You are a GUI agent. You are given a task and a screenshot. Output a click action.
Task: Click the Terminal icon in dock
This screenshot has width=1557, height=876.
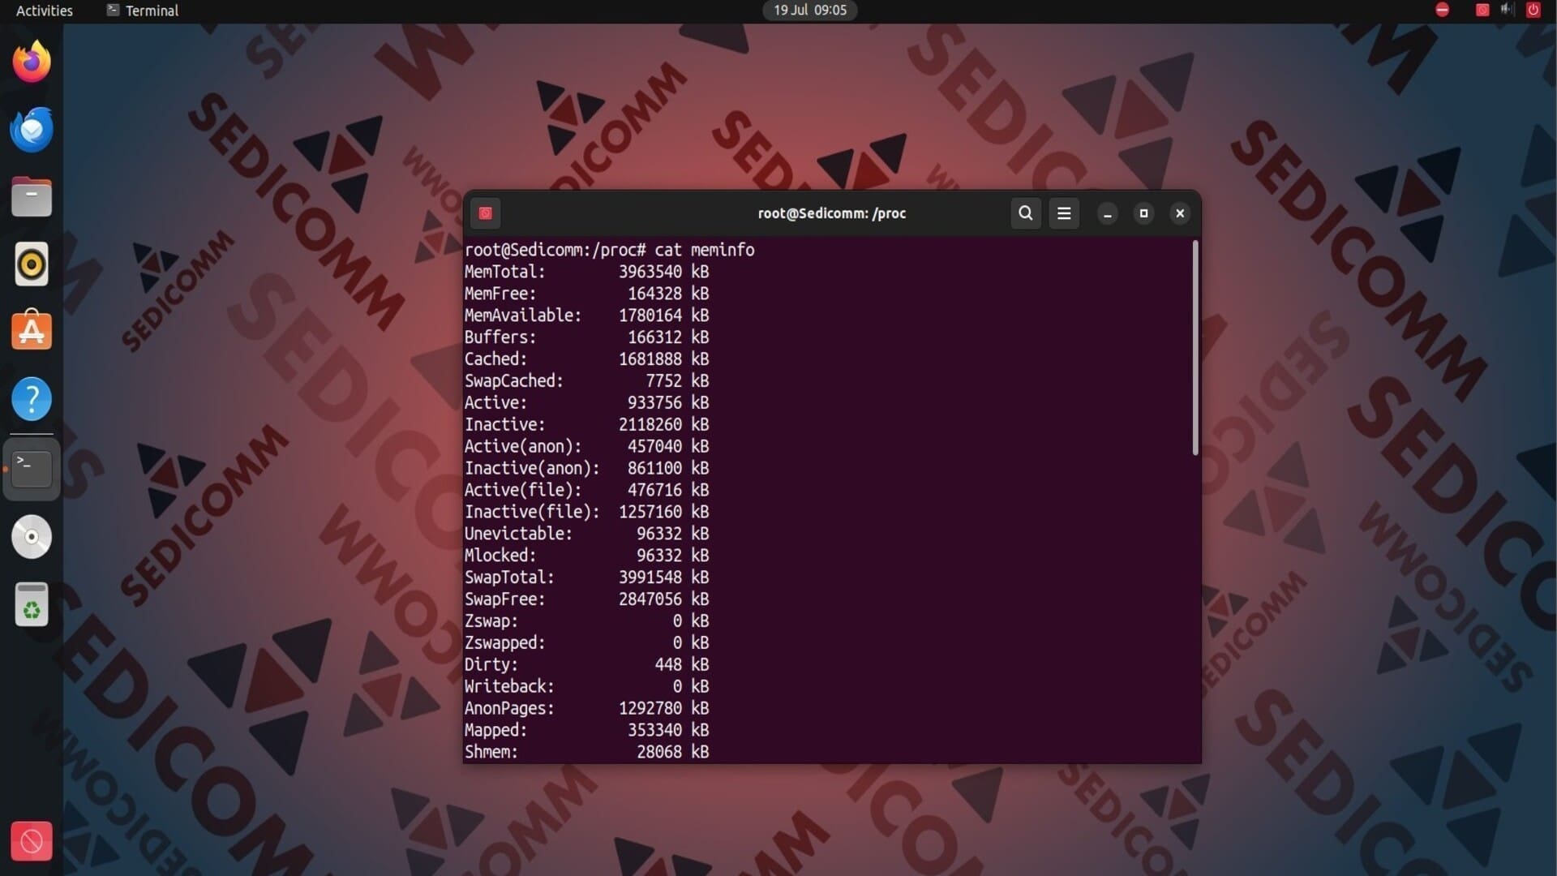(32, 468)
